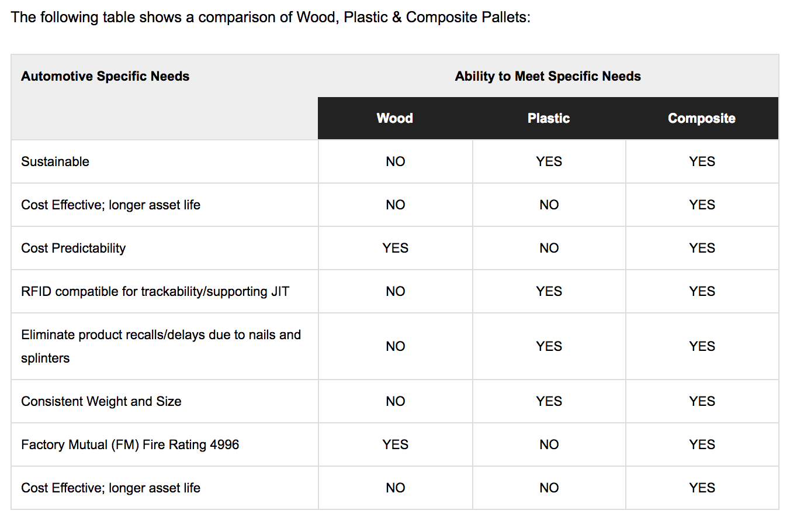Screen dimensions: 790x524
Task: Select RFID compatible for trackability row label
Action: [155, 291]
